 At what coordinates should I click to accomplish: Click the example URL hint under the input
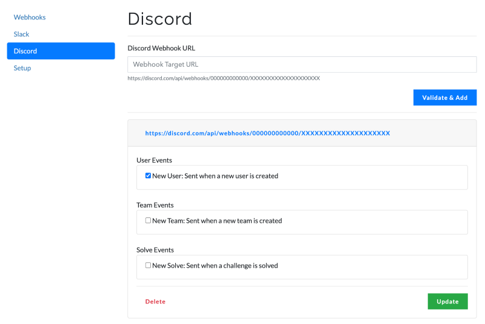tap(223, 78)
